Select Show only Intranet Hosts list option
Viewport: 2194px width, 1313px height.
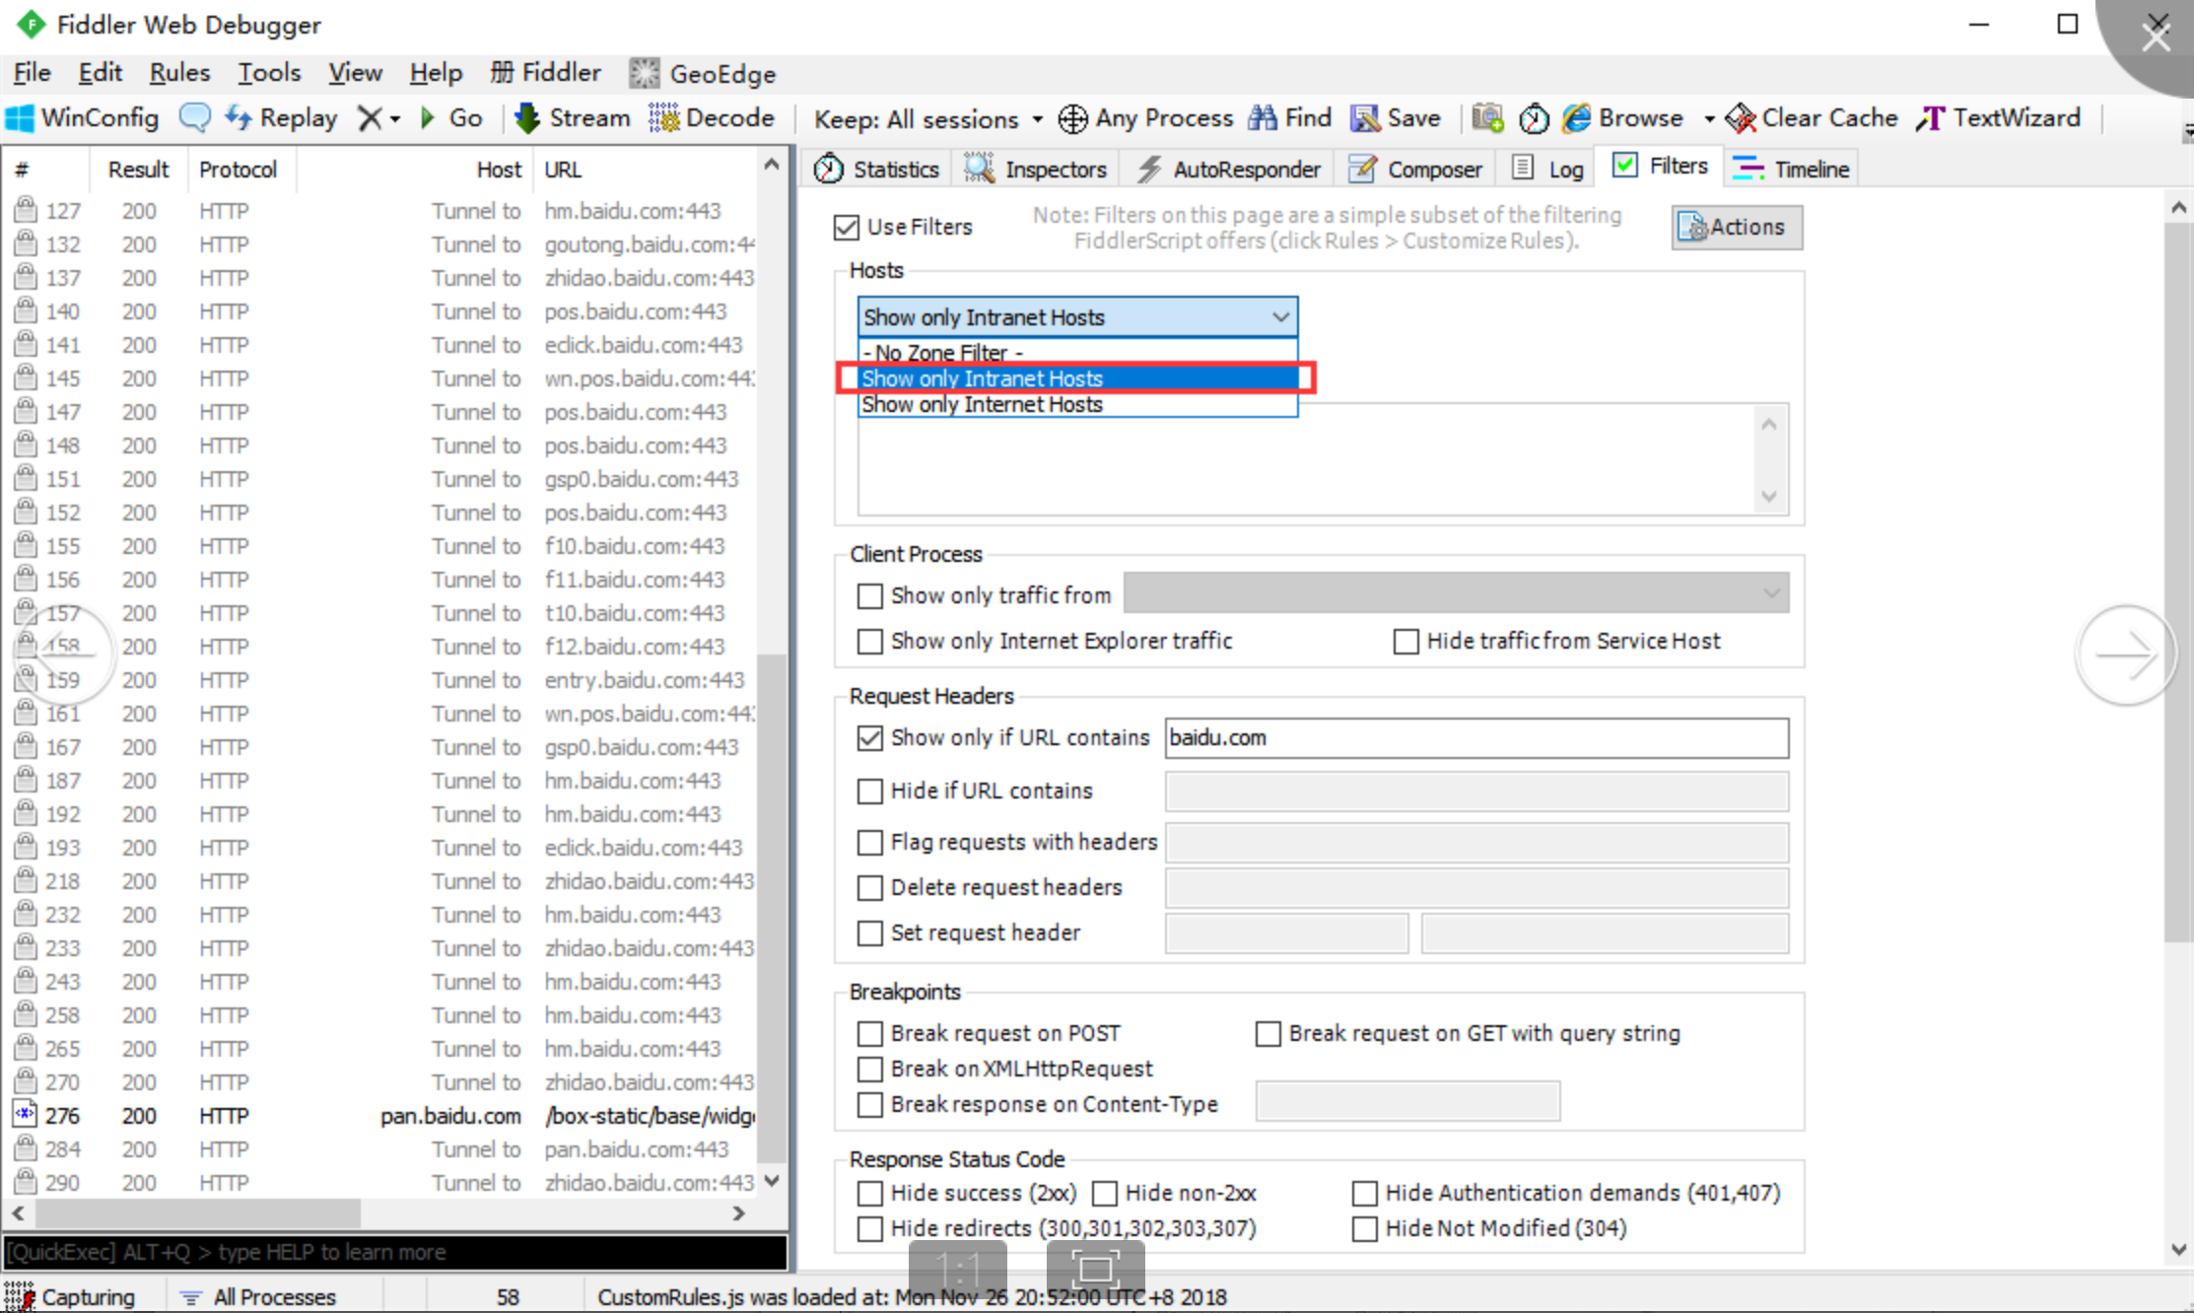pyautogui.click(x=1077, y=379)
